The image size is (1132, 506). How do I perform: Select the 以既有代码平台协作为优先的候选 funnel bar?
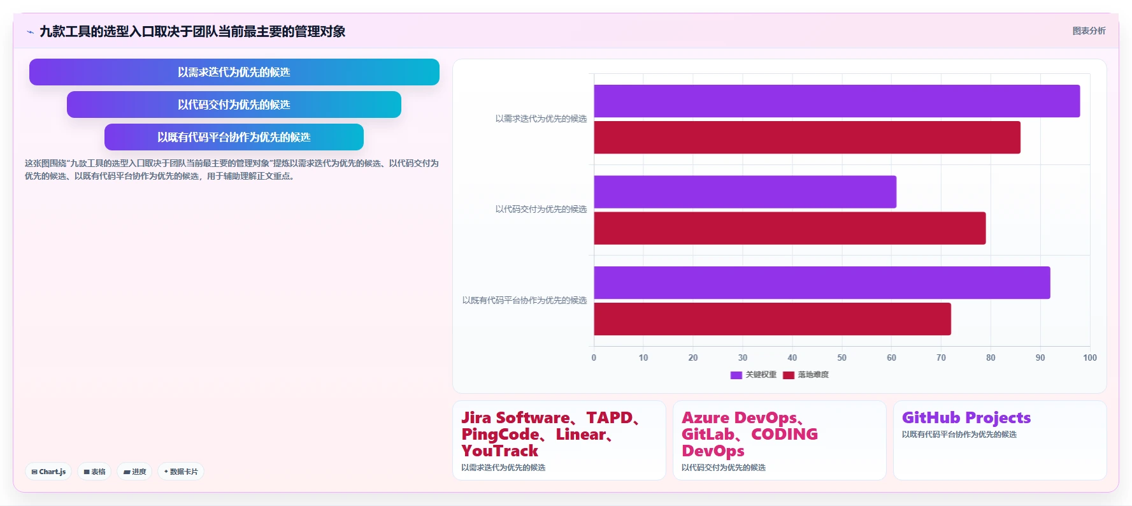click(x=234, y=137)
